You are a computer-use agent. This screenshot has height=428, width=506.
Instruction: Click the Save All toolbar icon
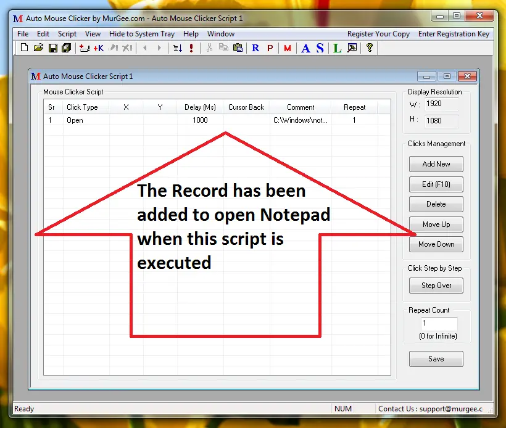coord(66,48)
